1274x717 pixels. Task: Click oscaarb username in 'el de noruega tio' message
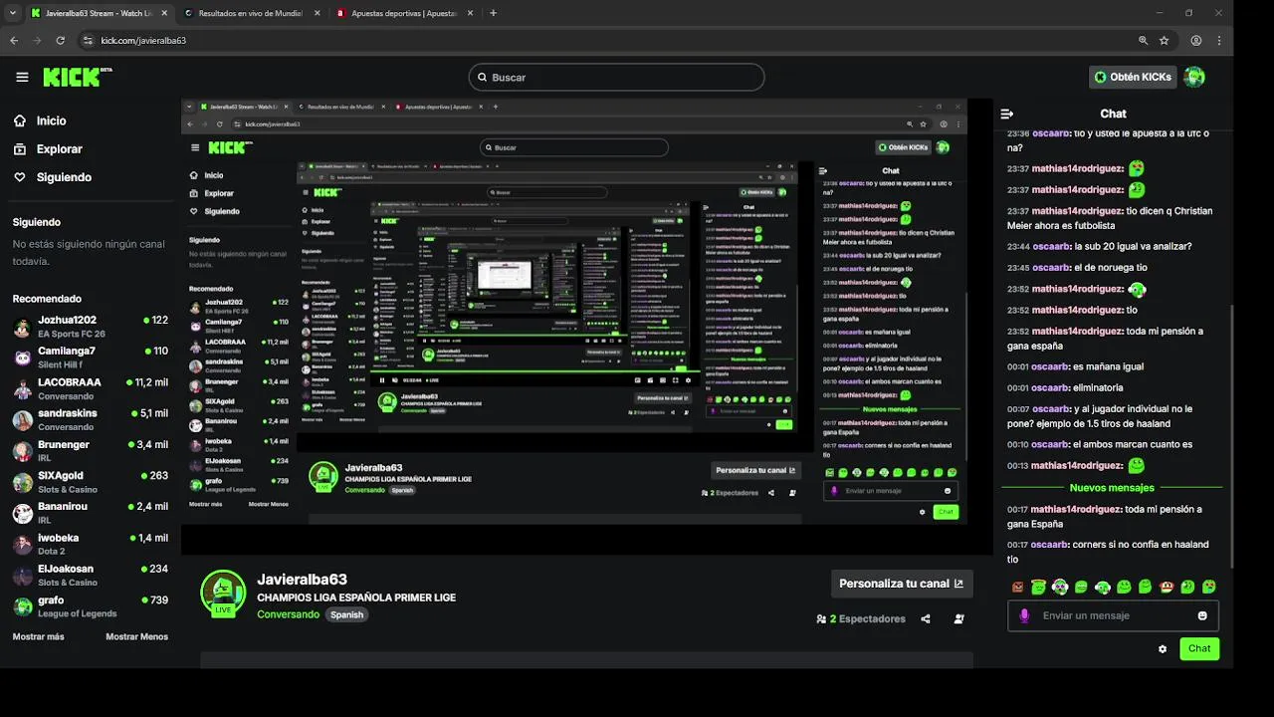1050,268
